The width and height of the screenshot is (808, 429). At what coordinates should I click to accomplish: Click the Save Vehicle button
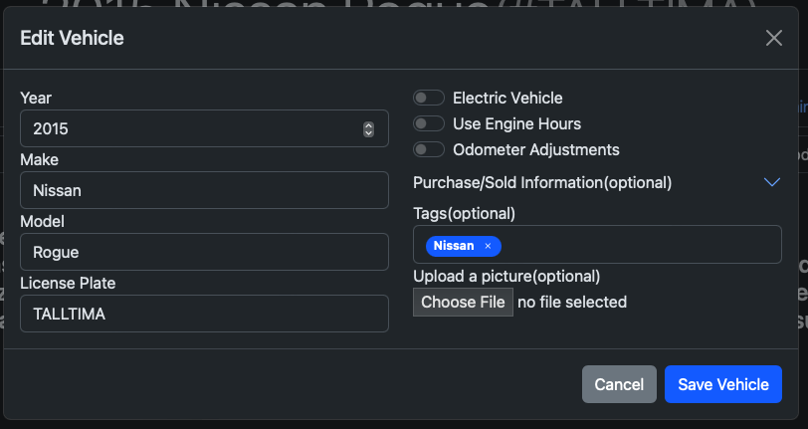click(722, 384)
